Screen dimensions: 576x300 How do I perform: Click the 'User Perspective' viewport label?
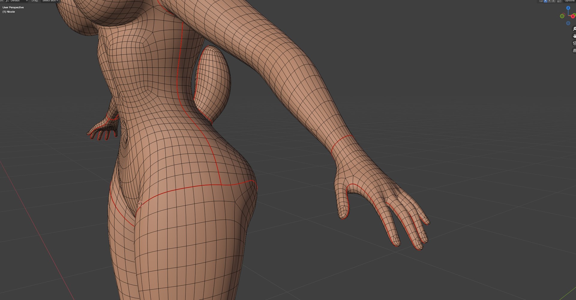13,7
